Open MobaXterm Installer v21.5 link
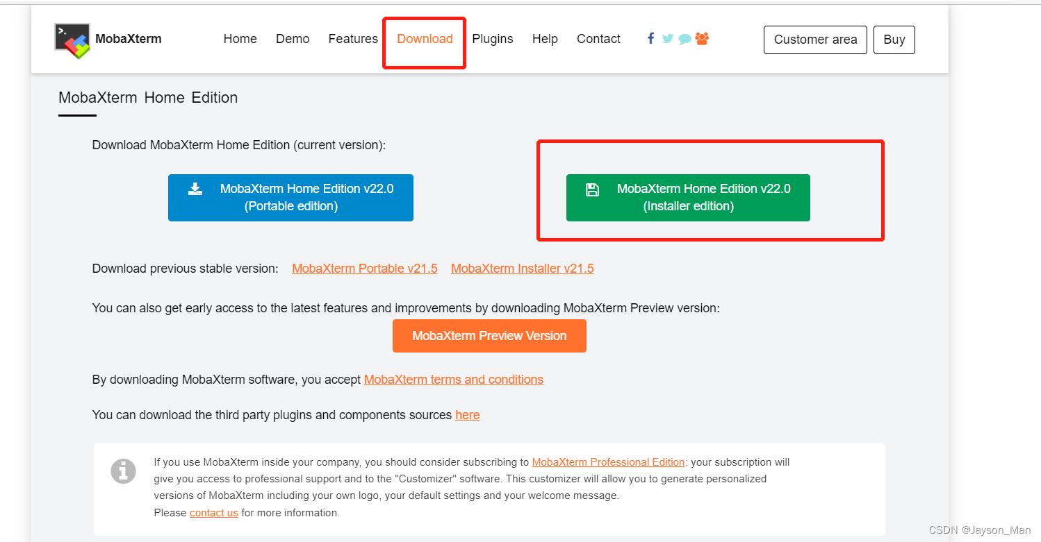This screenshot has height=542, width=1041. [523, 269]
